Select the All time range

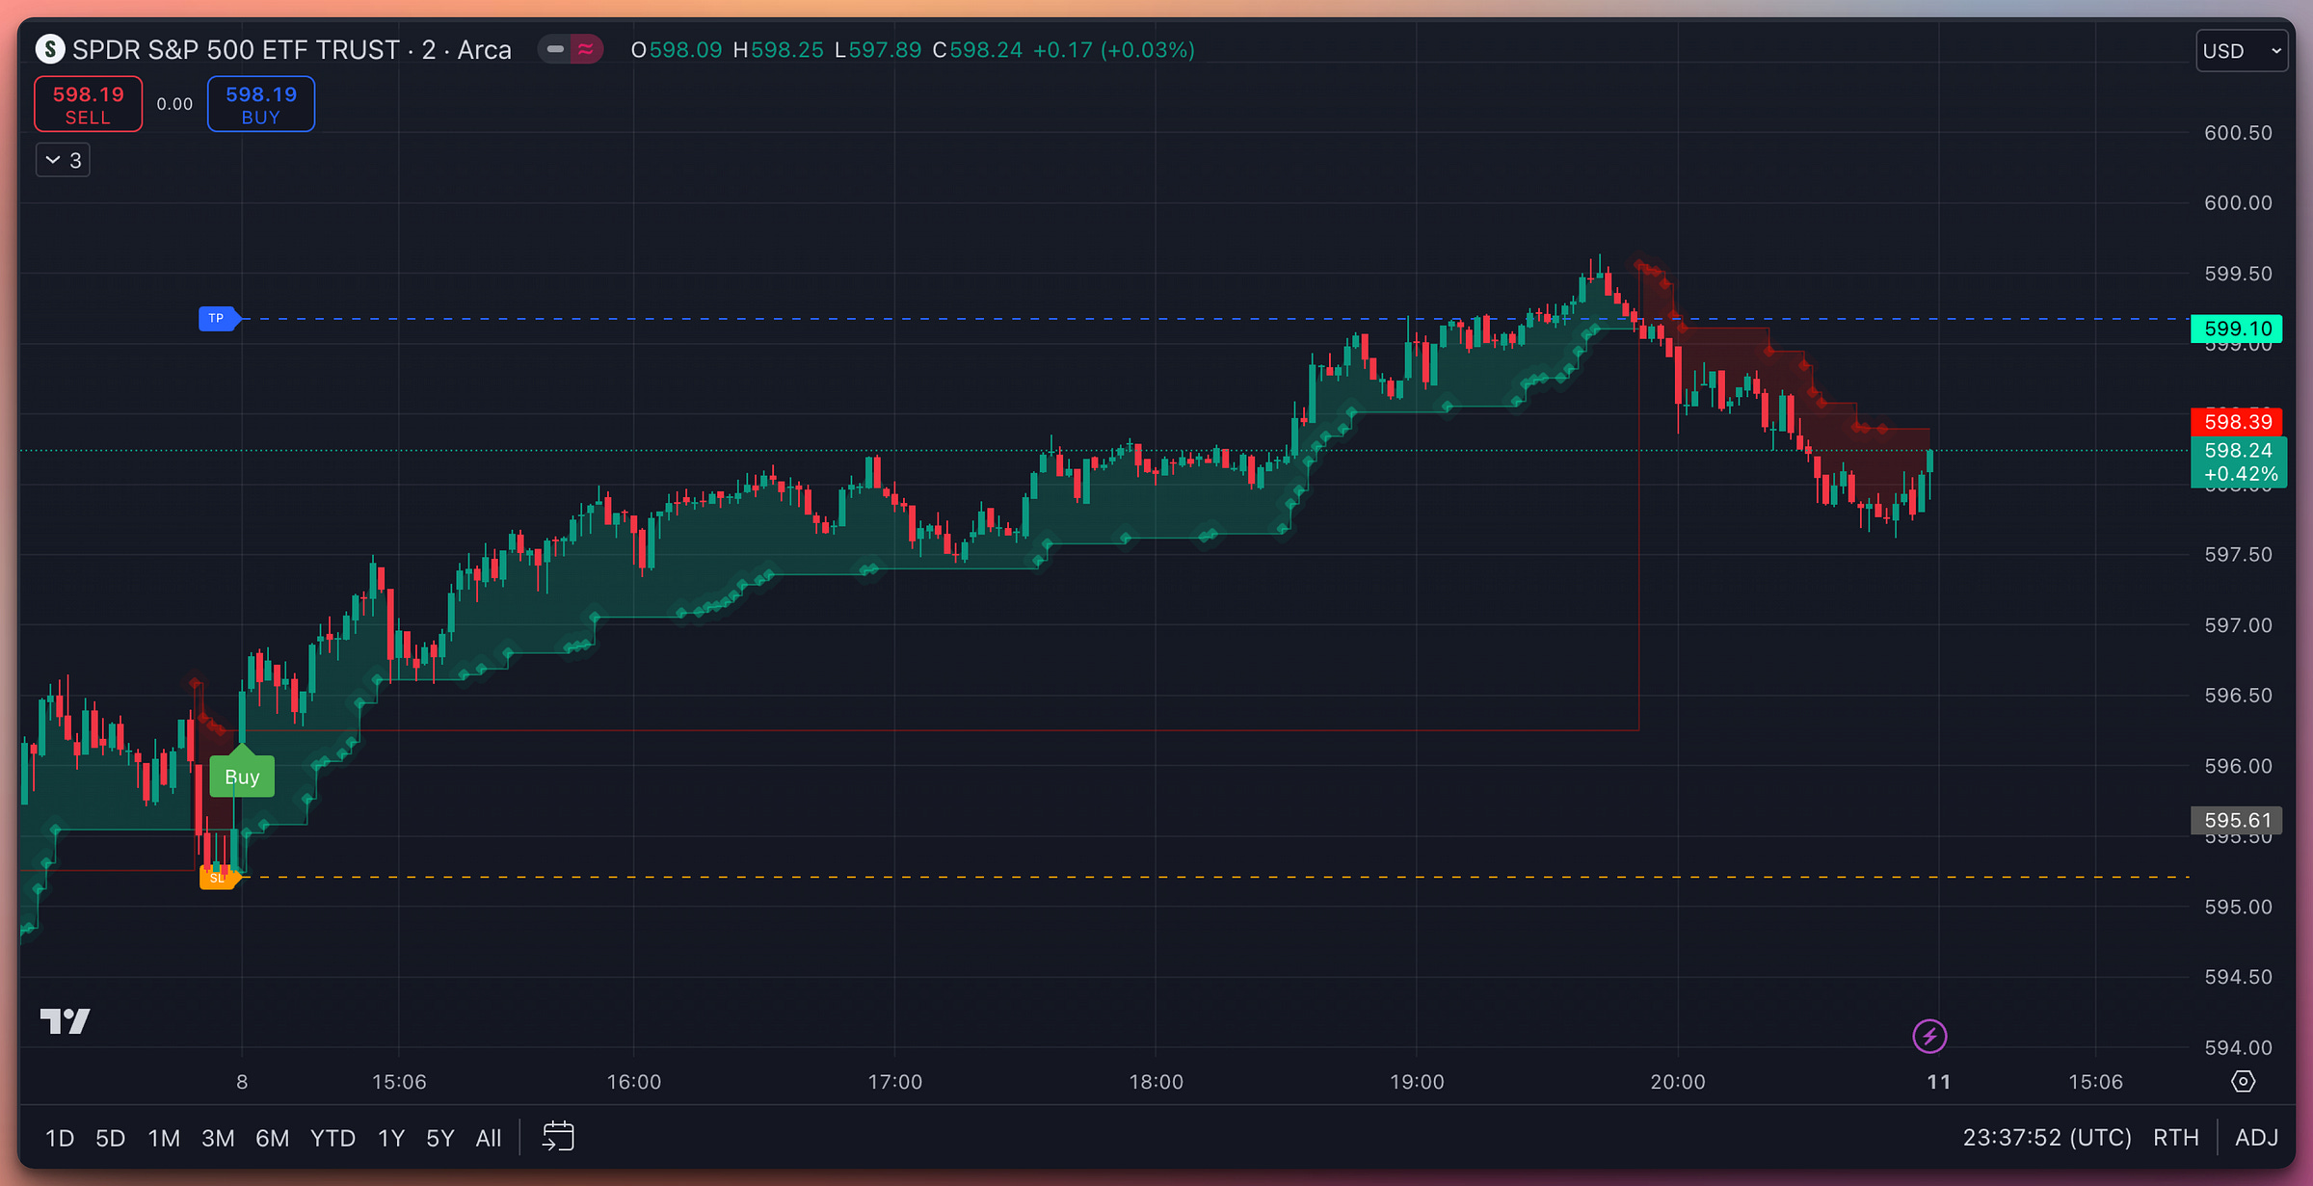click(489, 1138)
